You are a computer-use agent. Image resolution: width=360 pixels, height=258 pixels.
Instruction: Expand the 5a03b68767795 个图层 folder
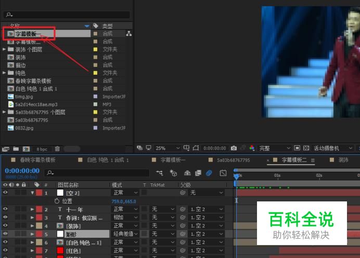[x=4, y=112]
